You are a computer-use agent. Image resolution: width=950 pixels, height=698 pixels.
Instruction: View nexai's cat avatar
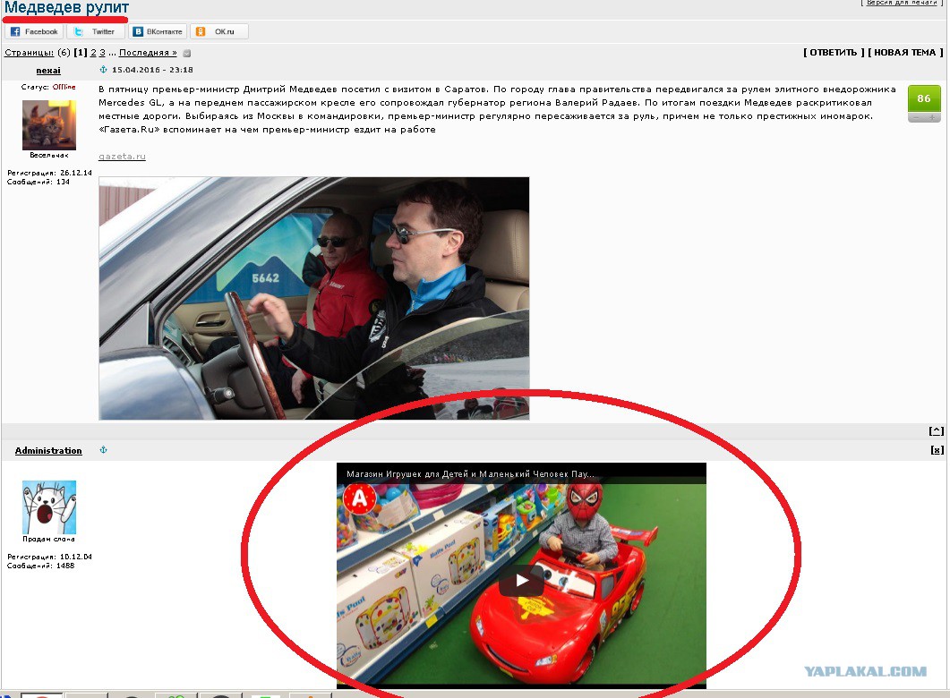click(x=49, y=125)
